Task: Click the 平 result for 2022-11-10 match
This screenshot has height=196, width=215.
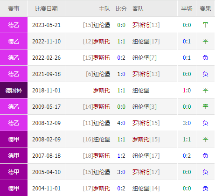Action: [205, 42]
